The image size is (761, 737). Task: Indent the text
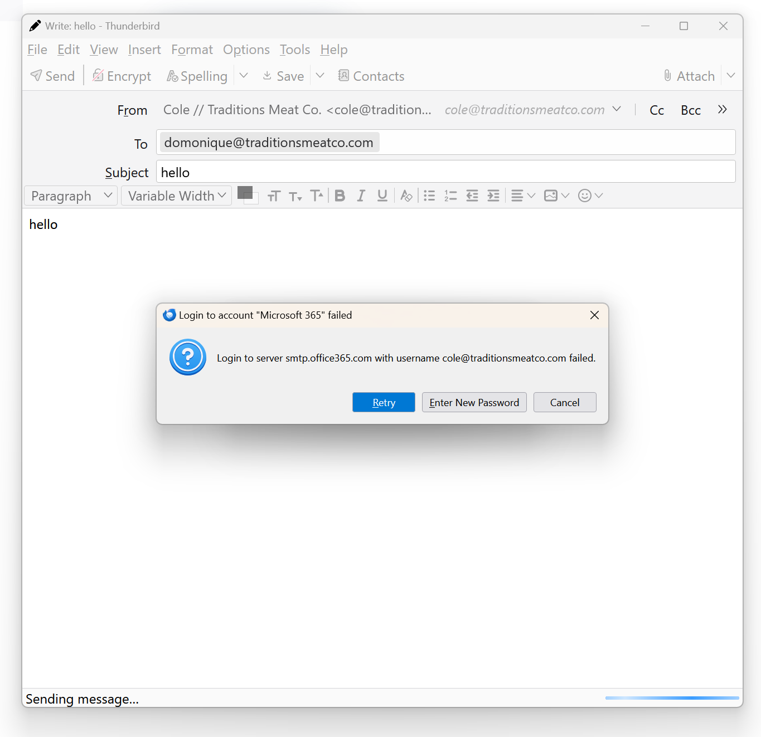click(x=493, y=196)
